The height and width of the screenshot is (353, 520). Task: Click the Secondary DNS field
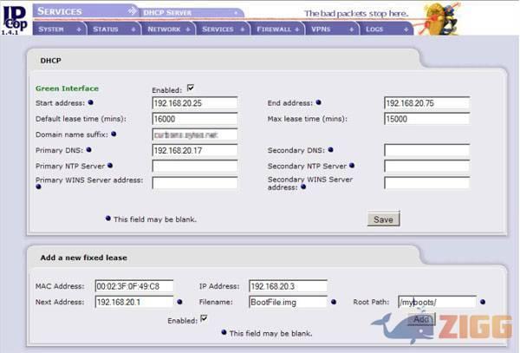tap(426, 150)
